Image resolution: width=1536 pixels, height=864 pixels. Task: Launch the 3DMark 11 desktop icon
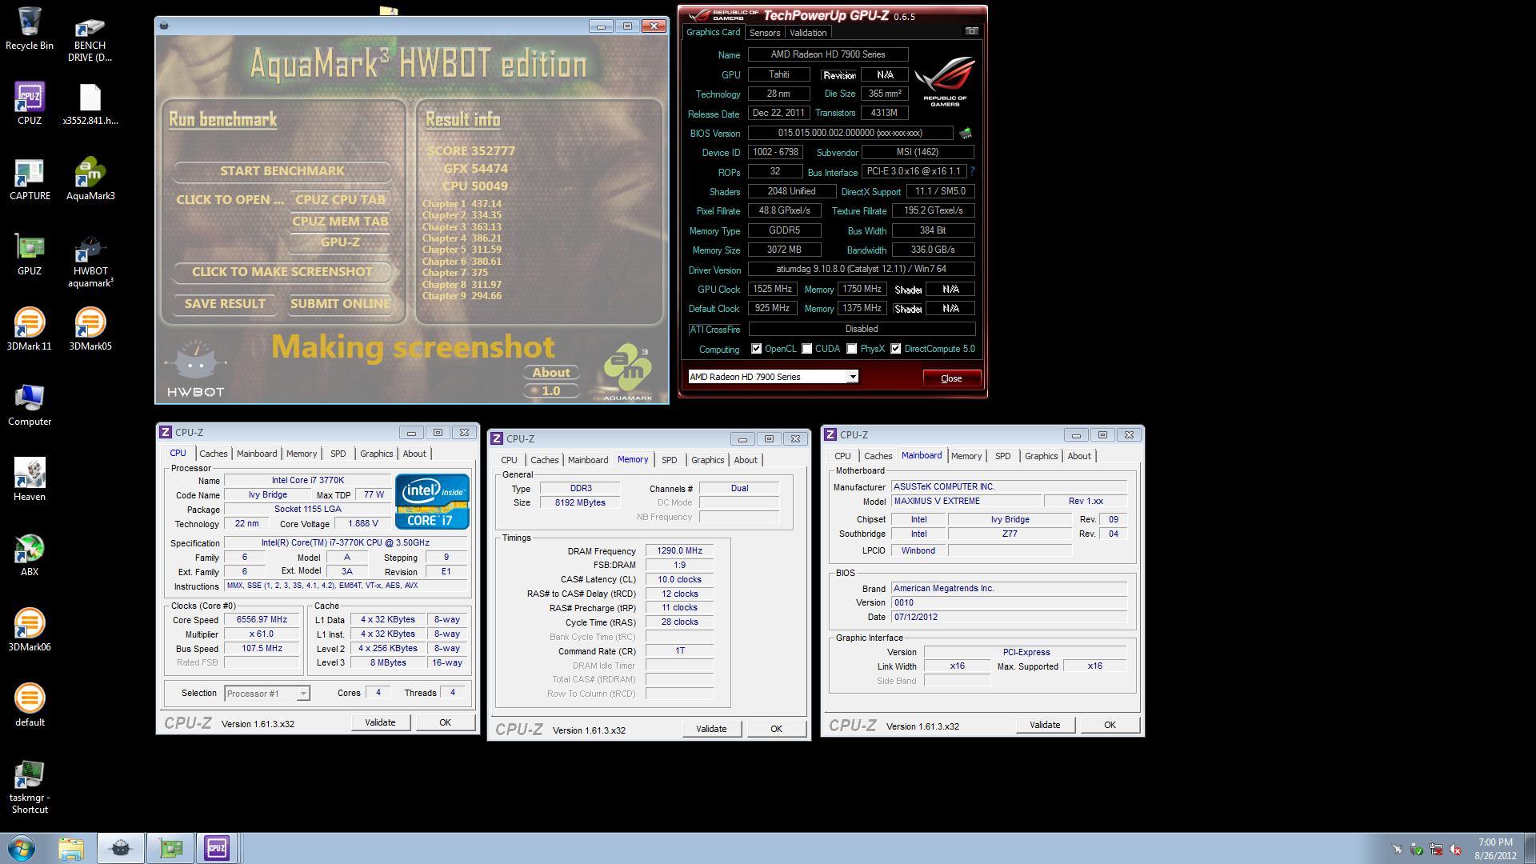[x=30, y=329]
